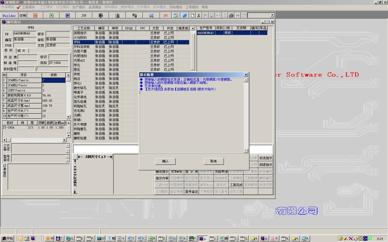Click the 工艺备注 spinner down arrow
Viewport: 388px width, 242px height.
(68, 151)
